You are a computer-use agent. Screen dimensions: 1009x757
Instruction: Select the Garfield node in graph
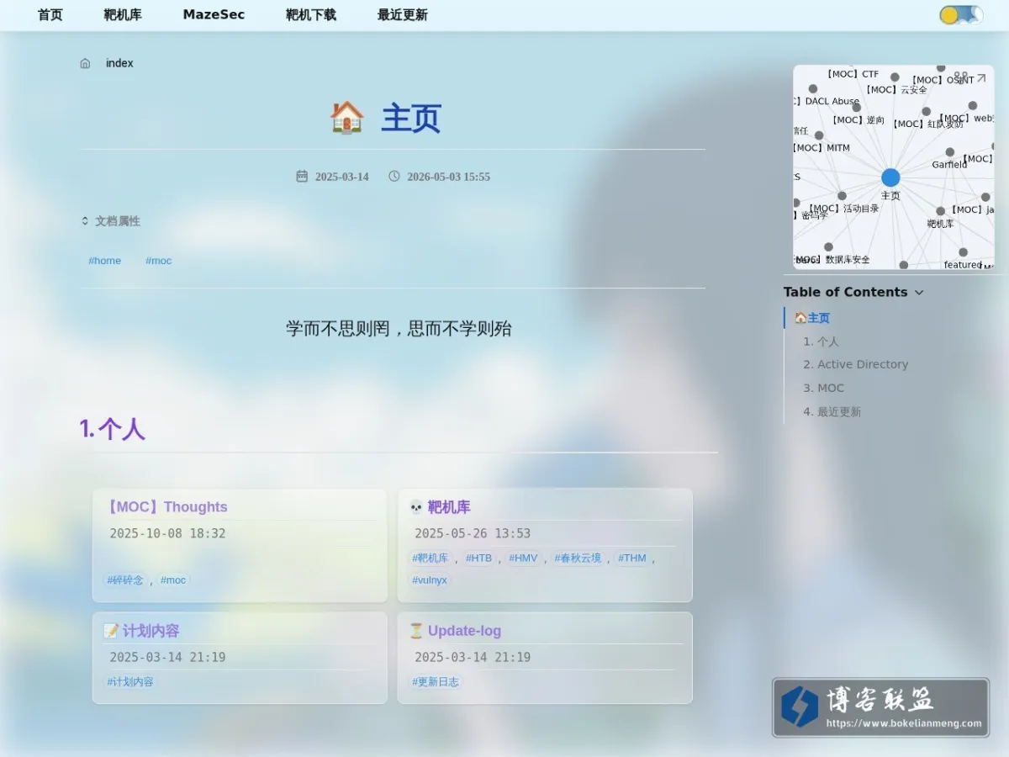(950, 152)
